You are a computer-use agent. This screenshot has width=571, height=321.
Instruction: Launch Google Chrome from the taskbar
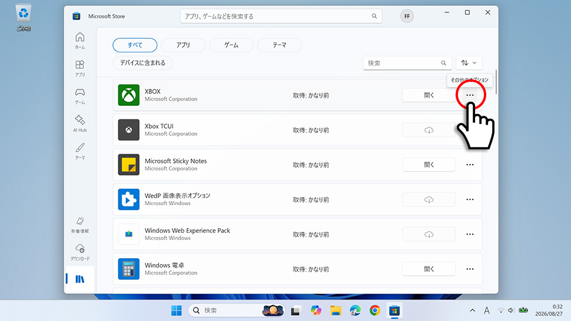pyautogui.click(x=375, y=310)
